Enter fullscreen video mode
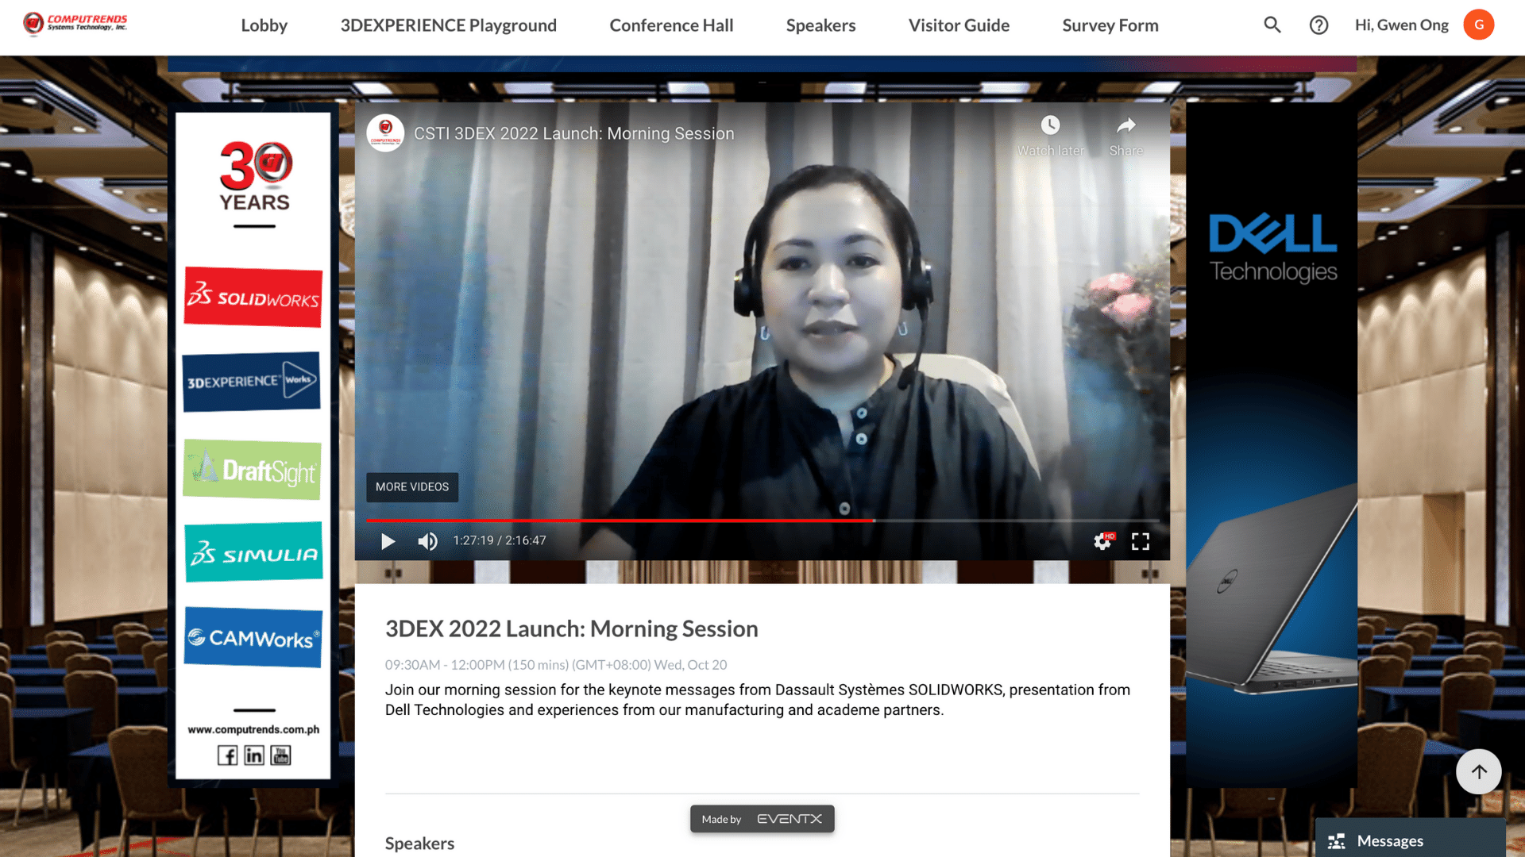 [1141, 541]
